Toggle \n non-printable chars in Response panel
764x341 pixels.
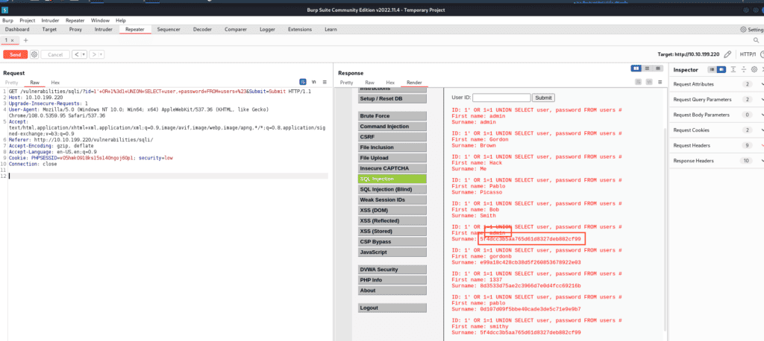(x=649, y=82)
